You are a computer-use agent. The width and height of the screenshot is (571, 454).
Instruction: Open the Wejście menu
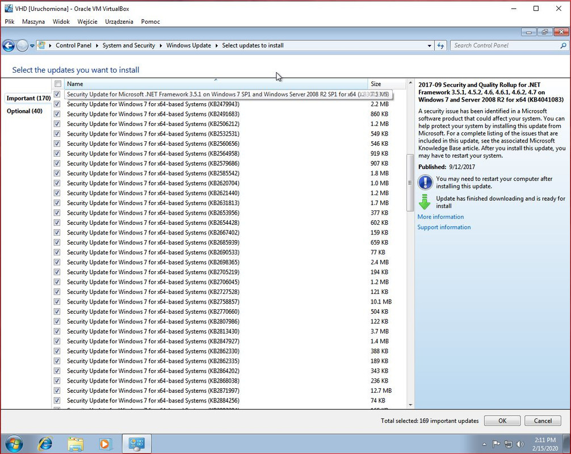pos(87,22)
